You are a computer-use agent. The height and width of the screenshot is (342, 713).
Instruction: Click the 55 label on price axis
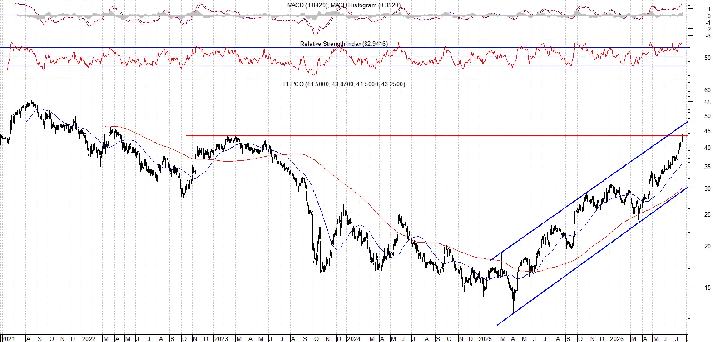(707, 103)
